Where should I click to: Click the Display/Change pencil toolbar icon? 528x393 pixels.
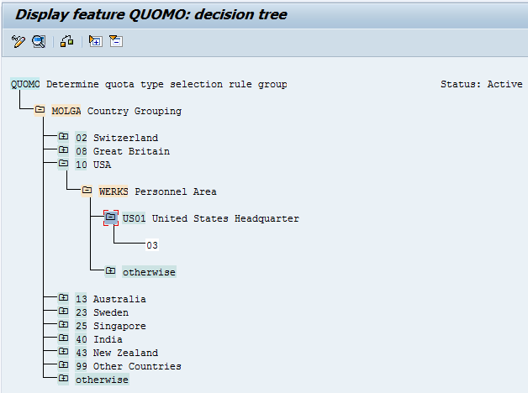click(x=18, y=41)
